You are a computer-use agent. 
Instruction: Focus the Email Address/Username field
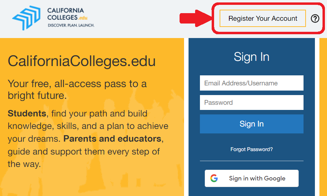pyautogui.click(x=251, y=83)
